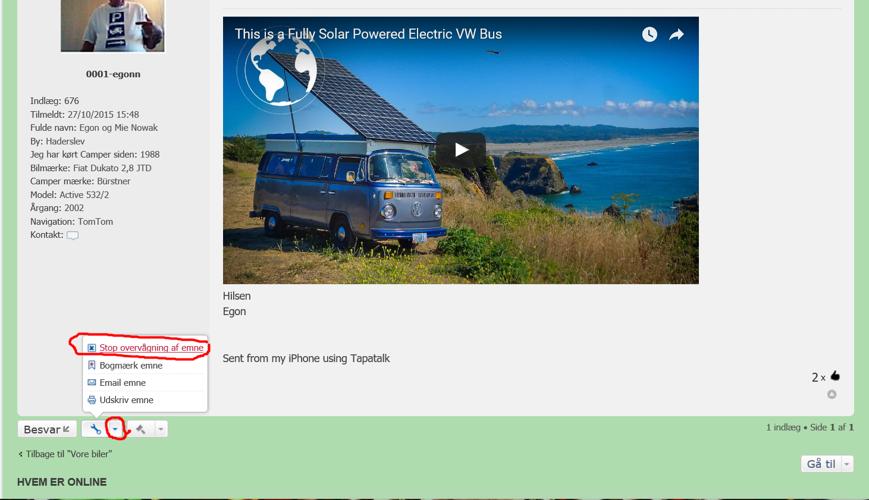
Task: Click the Besvar reply button
Action: (47, 429)
